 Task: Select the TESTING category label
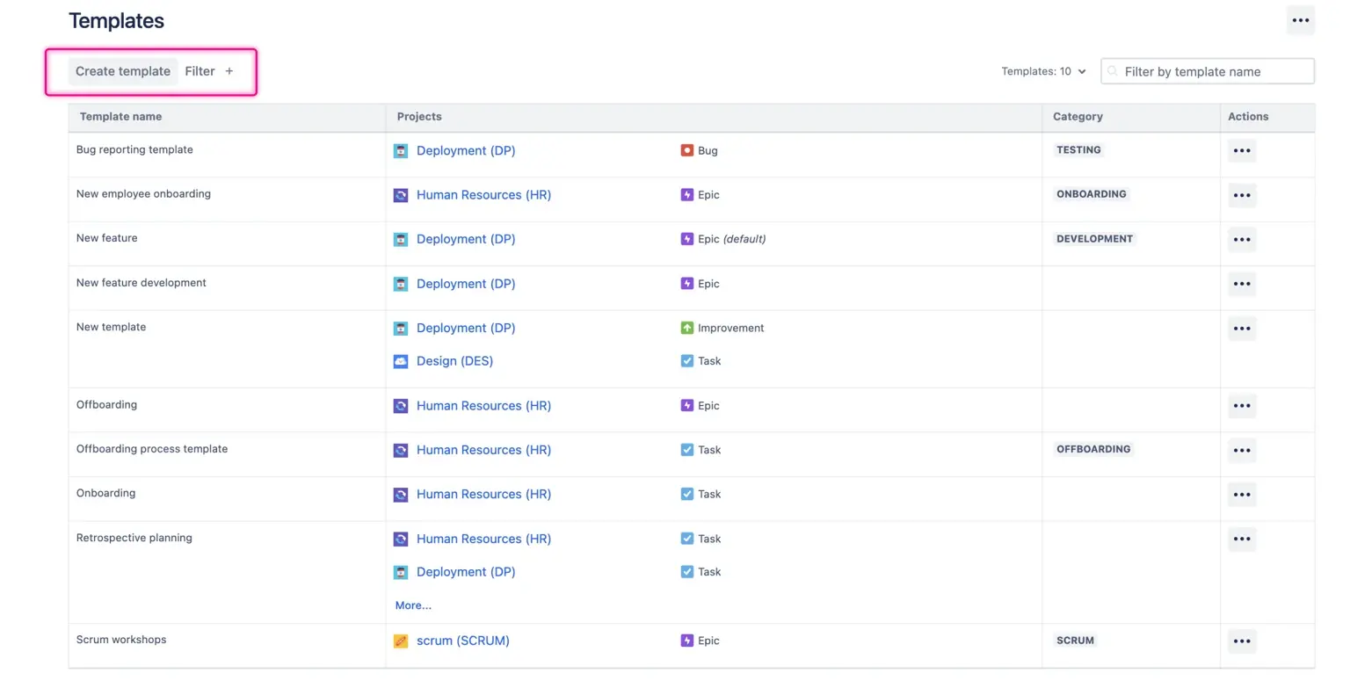tap(1078, 150)
